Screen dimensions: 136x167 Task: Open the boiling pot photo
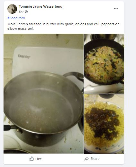click(43, 94)
